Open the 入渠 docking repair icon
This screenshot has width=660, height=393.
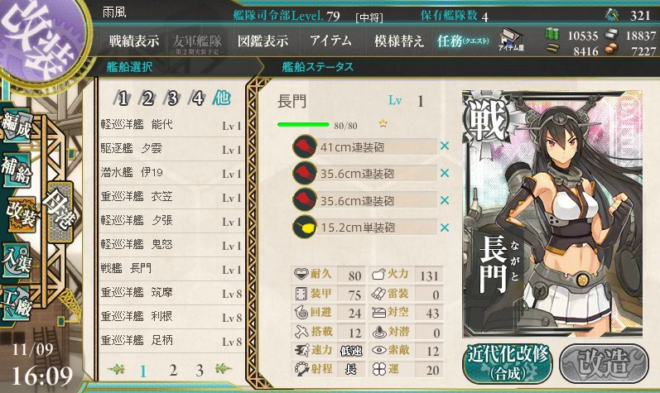pyautogui.click(x=17, y=261)
